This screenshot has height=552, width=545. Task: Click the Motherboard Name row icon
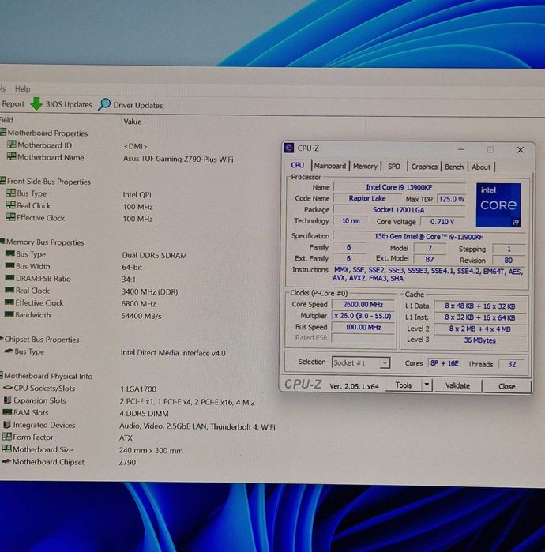[12, 156]
